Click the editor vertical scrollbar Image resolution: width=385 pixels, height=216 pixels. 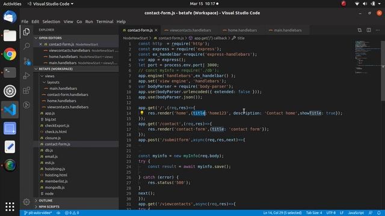click(383, 71)
